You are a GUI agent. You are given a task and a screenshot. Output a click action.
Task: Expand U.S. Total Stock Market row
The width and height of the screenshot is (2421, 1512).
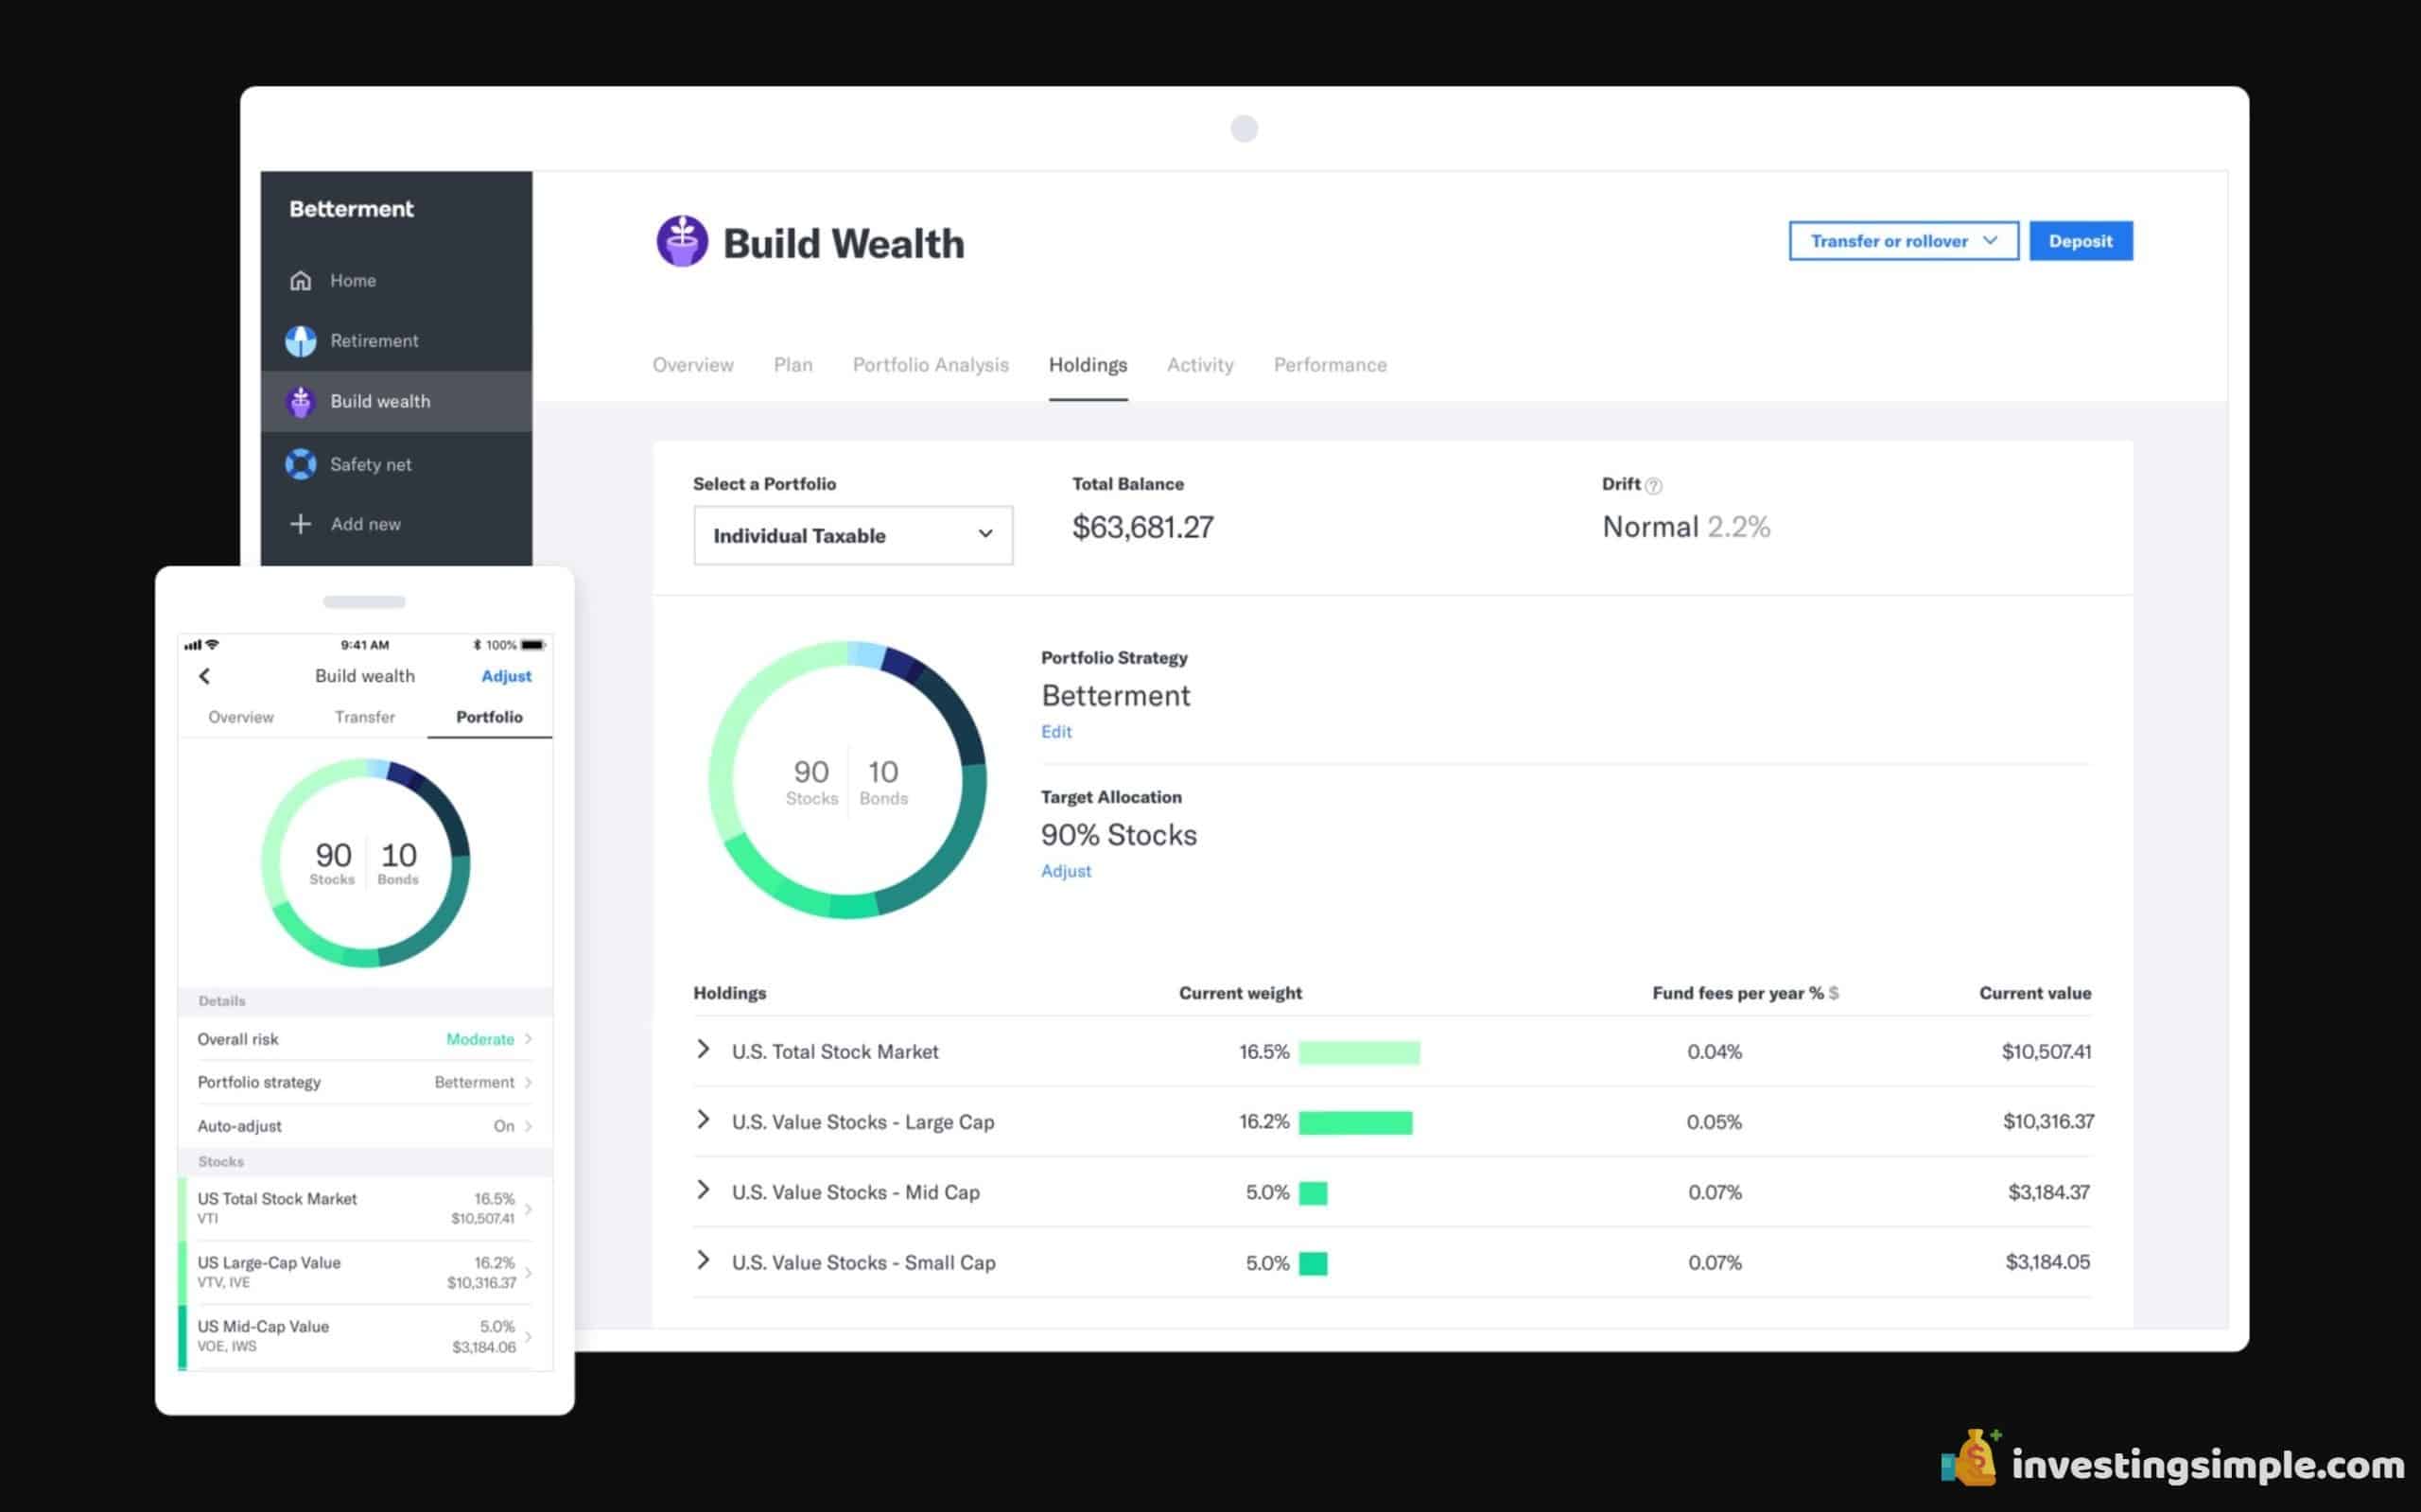pos(703,1049)
